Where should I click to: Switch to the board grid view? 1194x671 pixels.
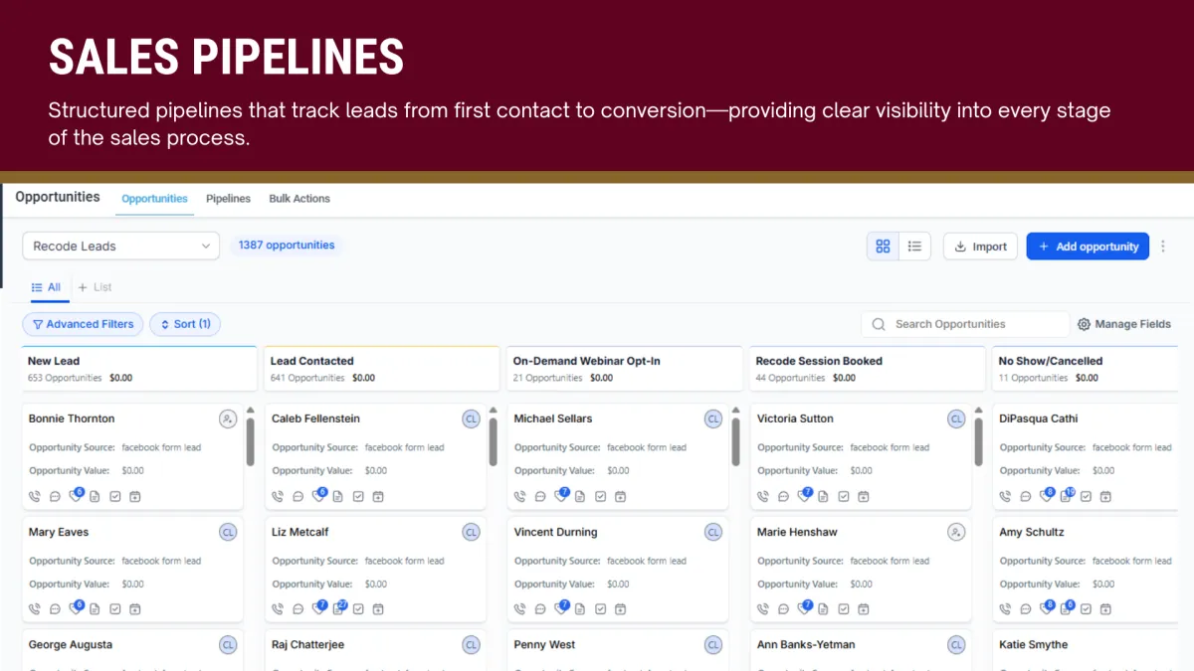tap(883, 247)
